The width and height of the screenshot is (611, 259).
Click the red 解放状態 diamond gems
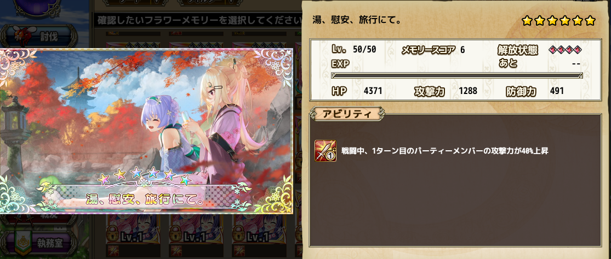tap(565, 49)
